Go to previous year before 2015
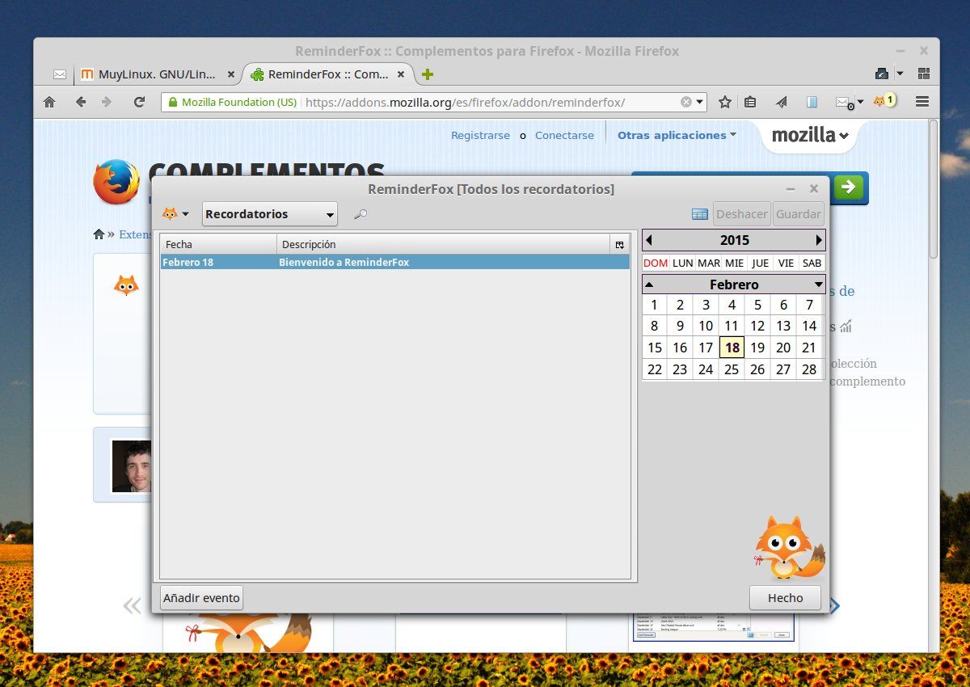The height and width of the screenshot is (687, 970). click(649, 240)
